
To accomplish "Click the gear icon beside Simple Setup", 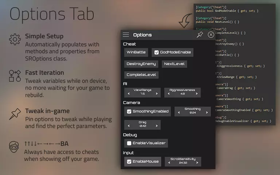I will click(15, 39).
